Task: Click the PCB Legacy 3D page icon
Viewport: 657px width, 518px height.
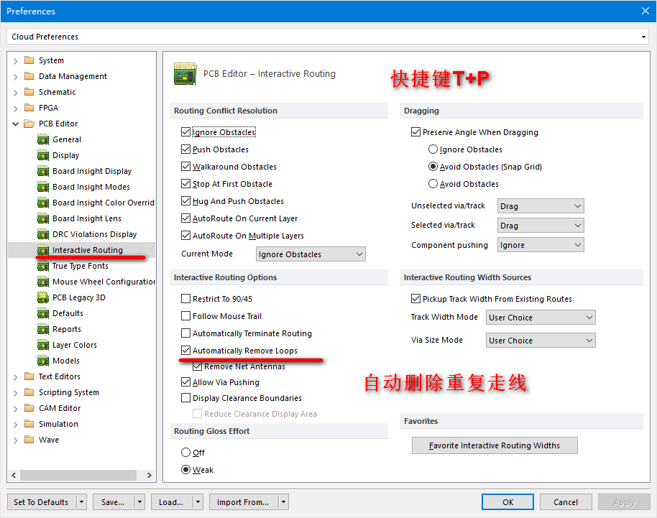Action: [43, 297]
